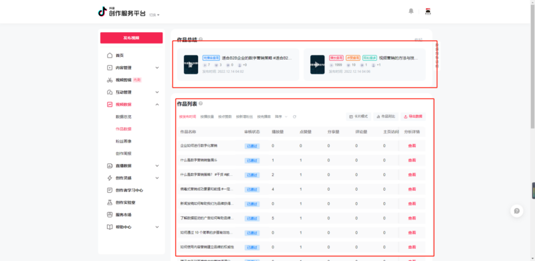Viewport: 535px width, 261px height.
Task: Collapse the 视频数据 menu chevron
Action: pyautogui.click(x=157, y=104)
